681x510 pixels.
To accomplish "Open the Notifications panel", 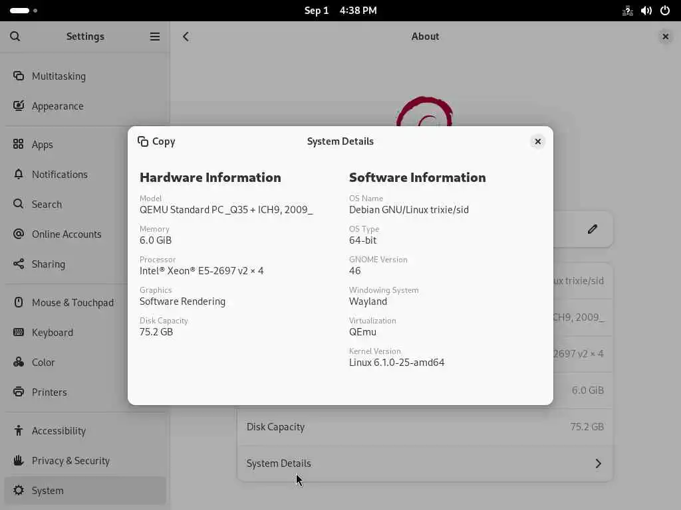I will (85, 175).
